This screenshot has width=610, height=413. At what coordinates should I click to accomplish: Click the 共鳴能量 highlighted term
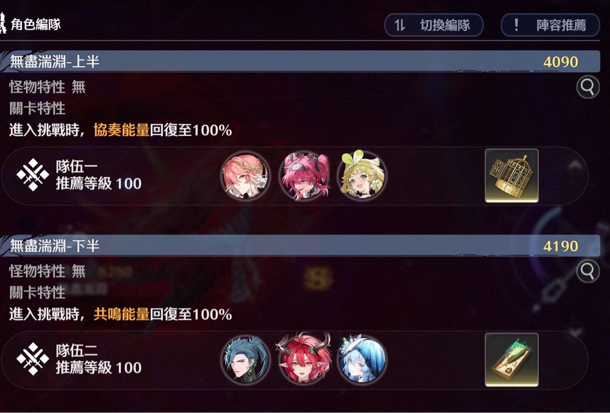tap(122, 314)
